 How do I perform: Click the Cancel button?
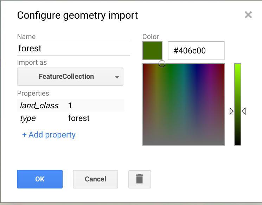[95, 179]
